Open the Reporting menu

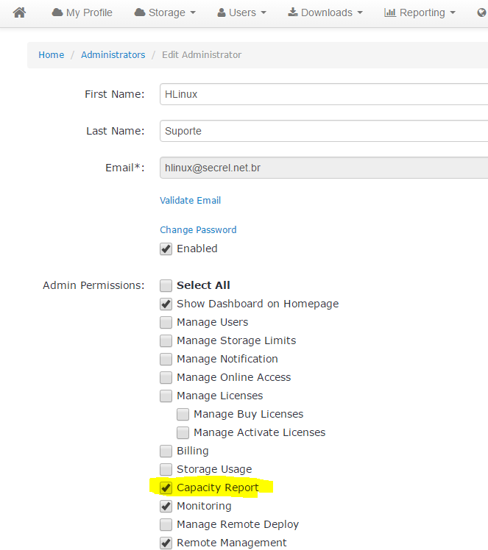point(420,12)
